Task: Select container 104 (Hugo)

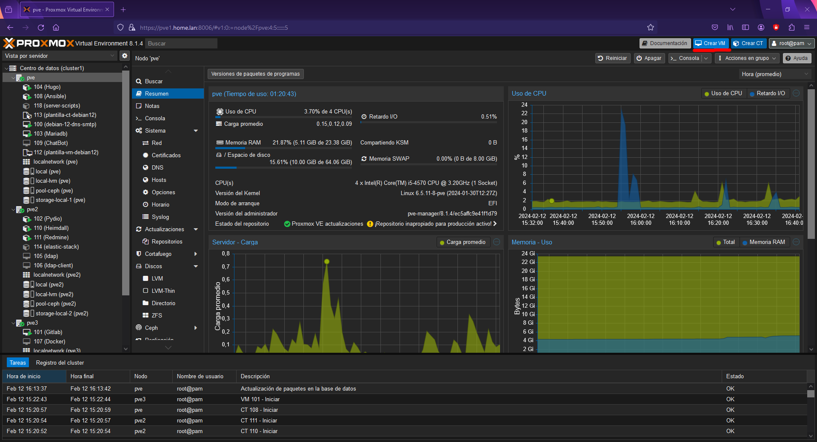Action: (x=47, y=87)
